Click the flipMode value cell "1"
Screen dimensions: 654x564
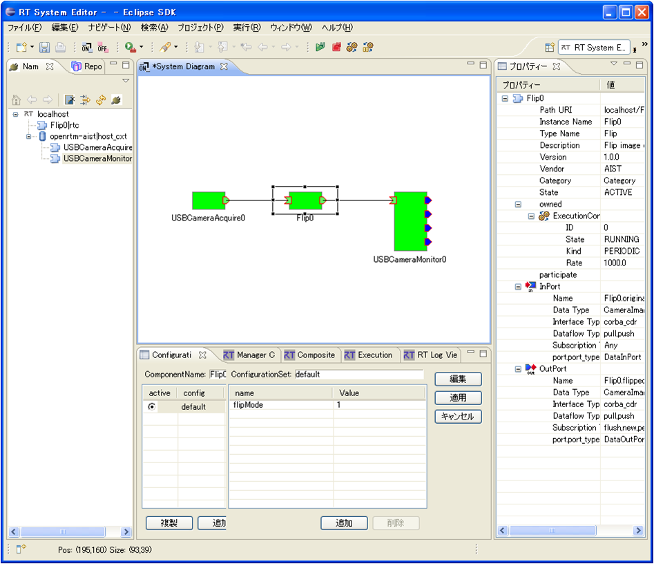(x=379, y=405)
